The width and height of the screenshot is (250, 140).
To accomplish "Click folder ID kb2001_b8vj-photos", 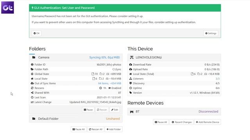I will [109, 65].
